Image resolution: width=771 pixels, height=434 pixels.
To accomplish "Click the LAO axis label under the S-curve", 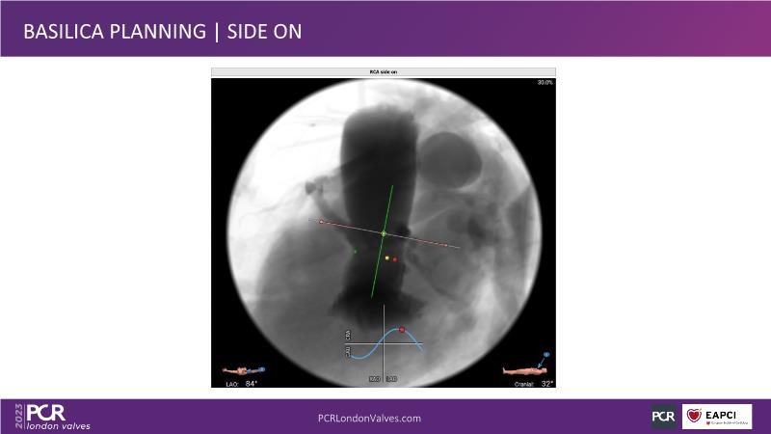I will [x=392, y=379].
